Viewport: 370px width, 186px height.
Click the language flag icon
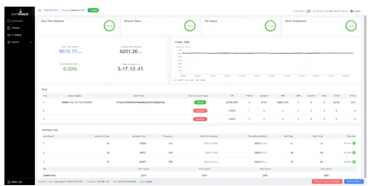coord(351,11)
